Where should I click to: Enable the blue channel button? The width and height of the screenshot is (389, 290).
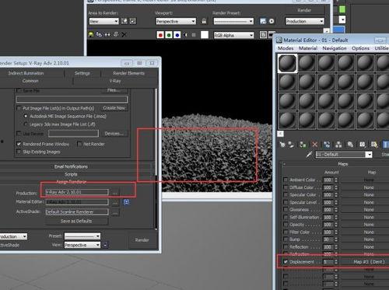[177, 35]
